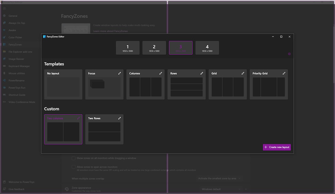
Task: Choose the Columns template preview
Action: coord(145,87)
